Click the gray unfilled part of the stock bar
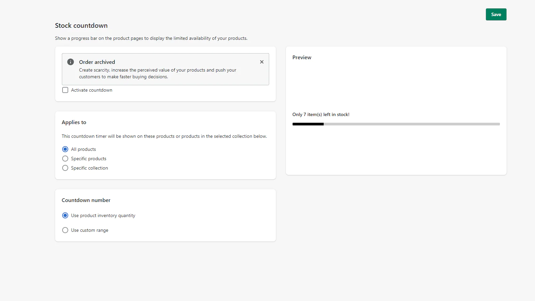Image resolution: width=535 pixels, height=301 pixels. click(411, 124)
